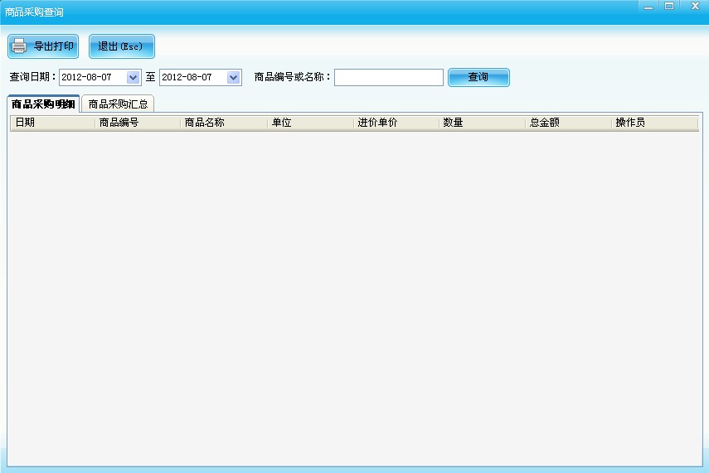Screen dimensions: 709x473
Task: Open the start date dropdown arrow
Action: tap(134, 77)
